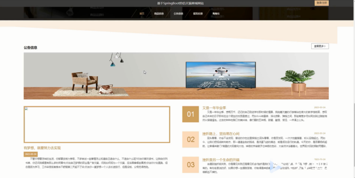The image size is (355, 178).
Task: Go to the 商品信息 page
Action: coord(159,14)
